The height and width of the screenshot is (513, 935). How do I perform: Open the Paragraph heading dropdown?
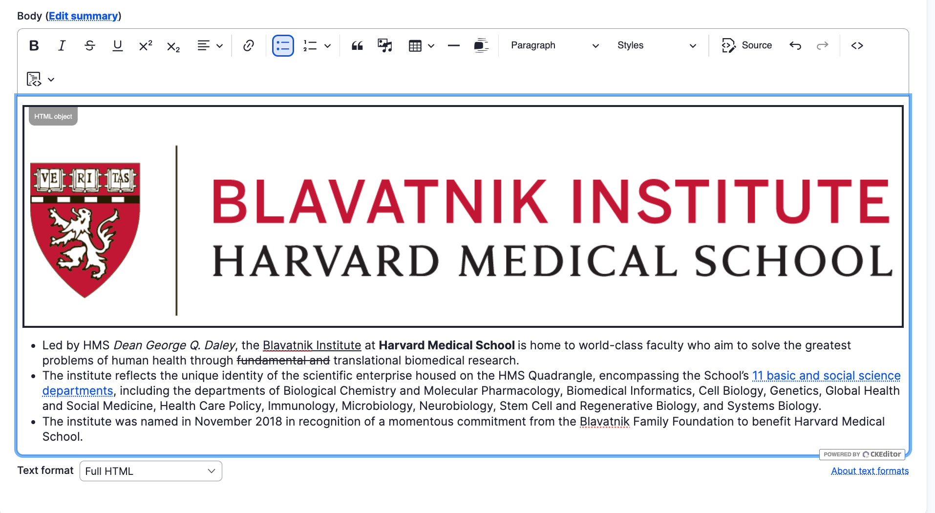click(x=554, y=45)
